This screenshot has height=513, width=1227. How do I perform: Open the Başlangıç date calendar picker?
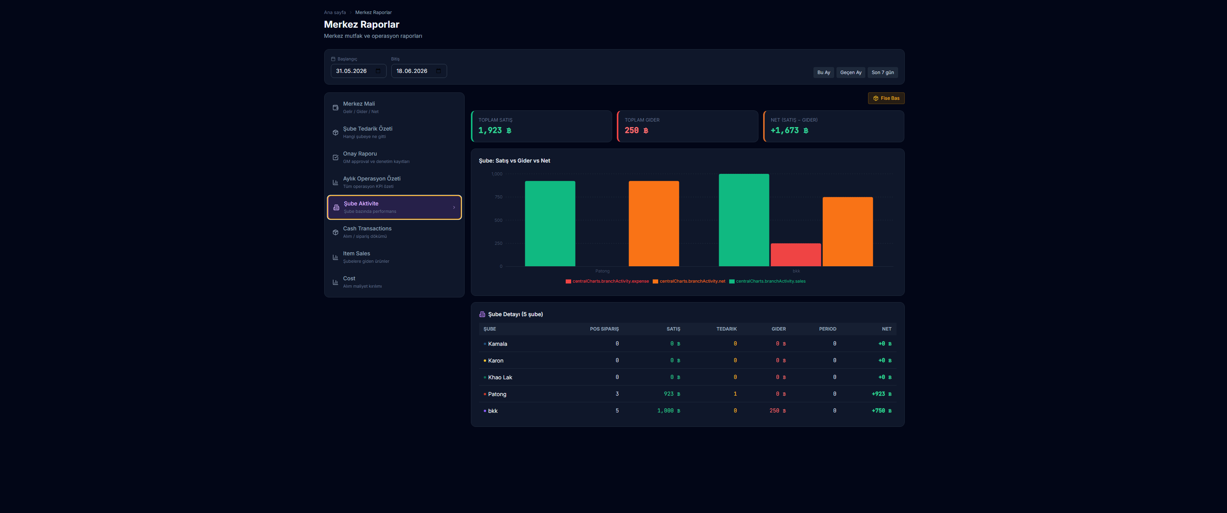point(378,71)
